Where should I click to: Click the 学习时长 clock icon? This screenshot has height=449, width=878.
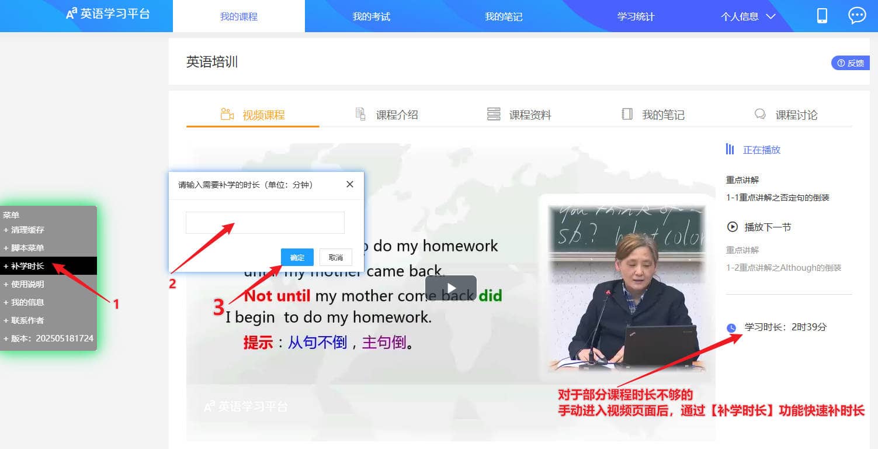click(x=731, y=328)
